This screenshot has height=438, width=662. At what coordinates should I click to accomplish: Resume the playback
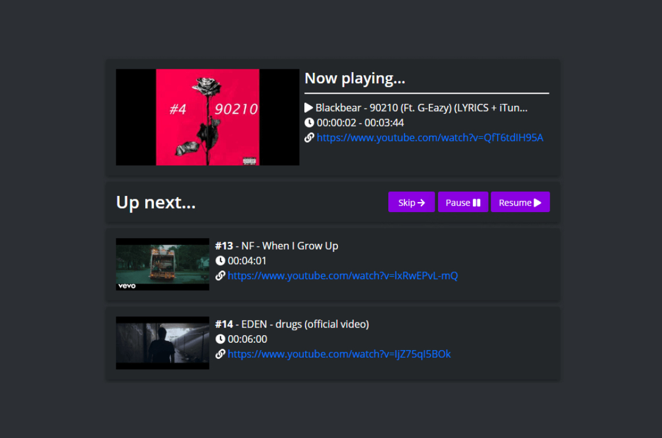click(520, 202)
